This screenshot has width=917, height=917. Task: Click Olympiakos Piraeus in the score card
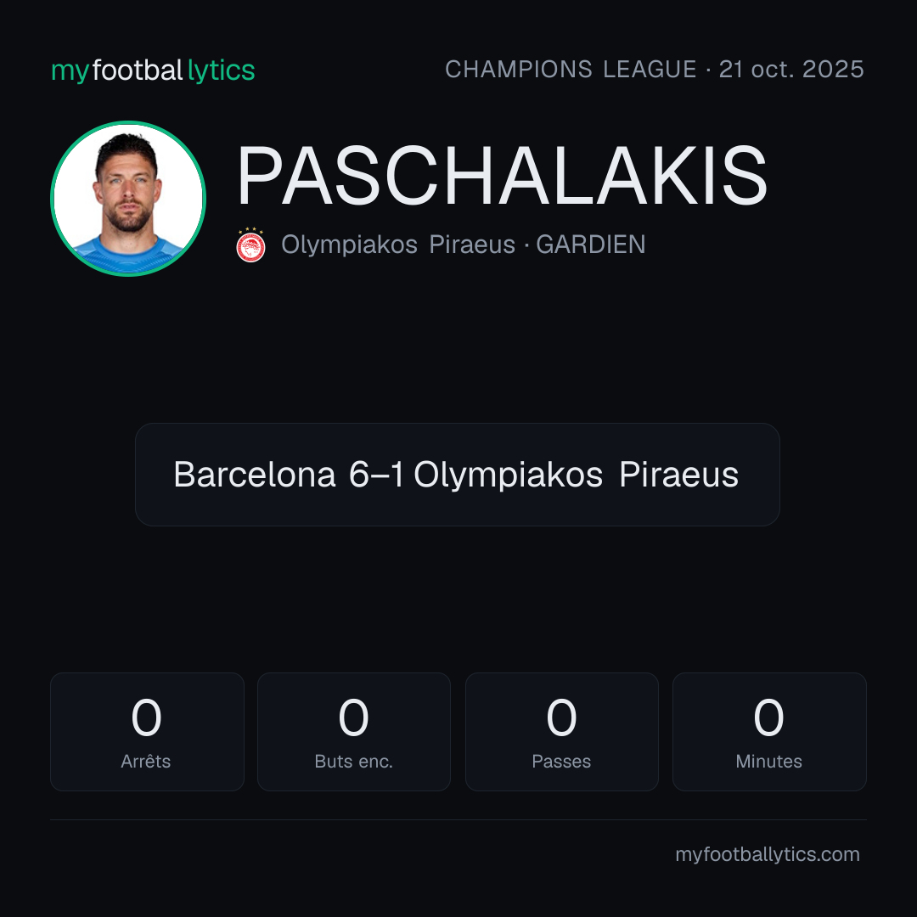576,475
